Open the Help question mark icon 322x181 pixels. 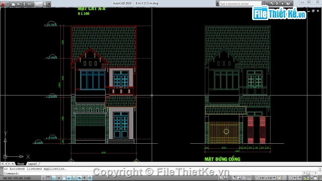pyautogui.click(x=288, y=4)
